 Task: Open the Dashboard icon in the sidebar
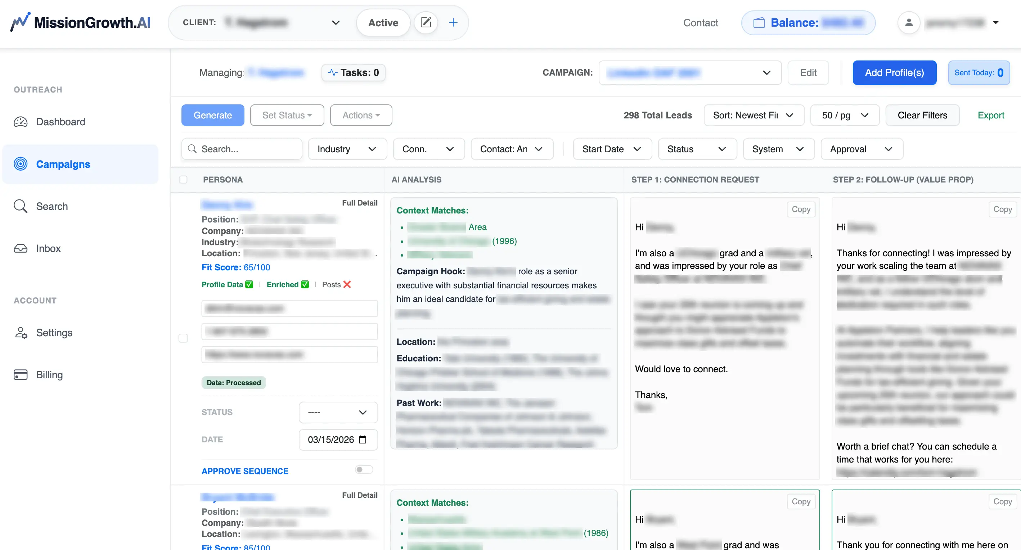coord(21,122)
